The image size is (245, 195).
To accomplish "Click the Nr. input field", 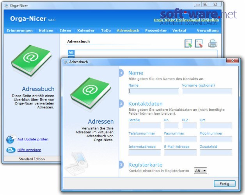I will point(171,126).
